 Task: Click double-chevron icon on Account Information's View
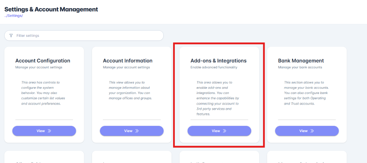click(x=137, y=131)
